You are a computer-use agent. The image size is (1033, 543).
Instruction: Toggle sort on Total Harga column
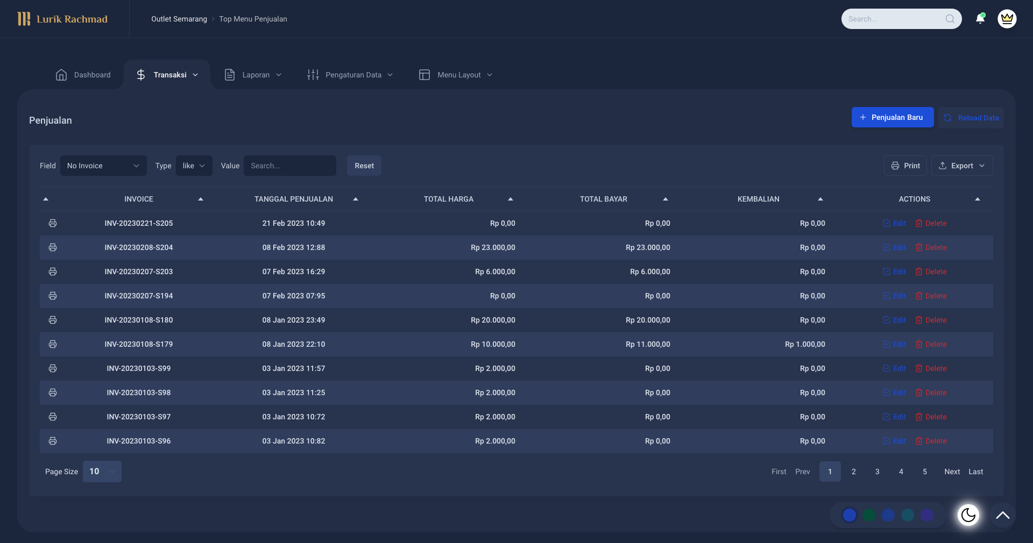tap(510, 199)
